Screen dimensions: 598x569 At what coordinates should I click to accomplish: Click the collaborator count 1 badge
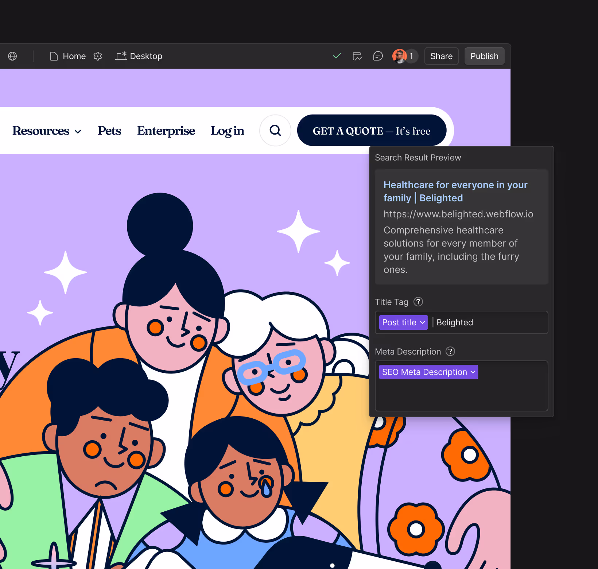pyautogui.click(x=412, y=56)
